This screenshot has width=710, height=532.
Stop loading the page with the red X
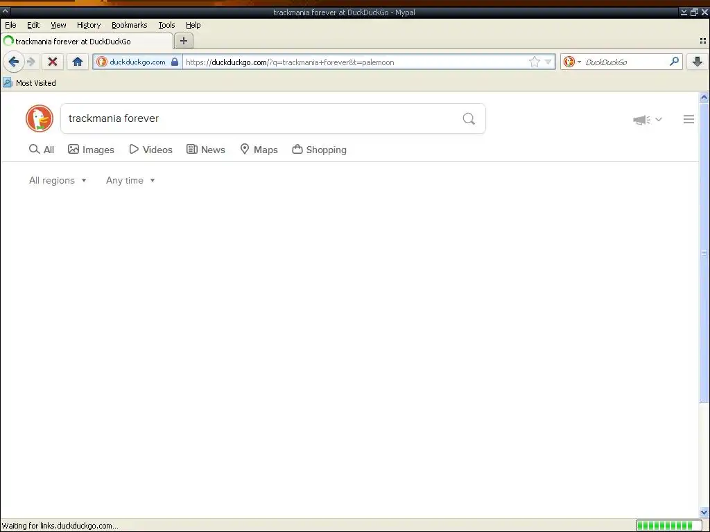point(53,62)
